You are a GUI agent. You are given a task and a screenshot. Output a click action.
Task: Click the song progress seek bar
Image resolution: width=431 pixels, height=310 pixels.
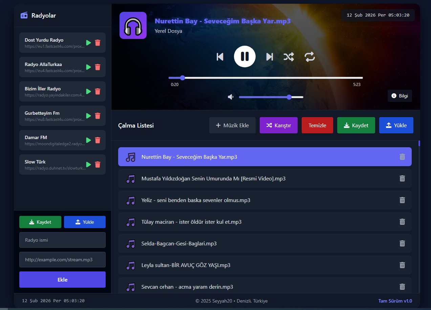tap(265, 78)
